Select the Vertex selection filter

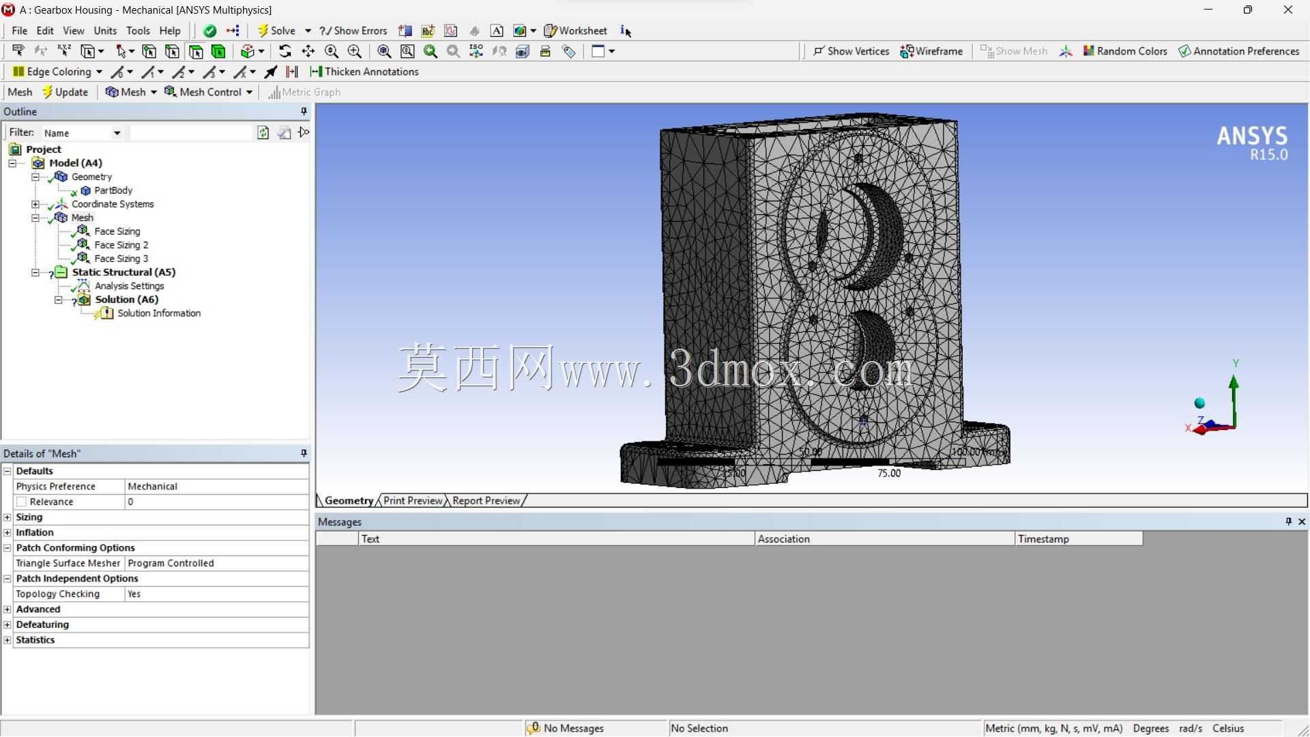tap(149, 51)
